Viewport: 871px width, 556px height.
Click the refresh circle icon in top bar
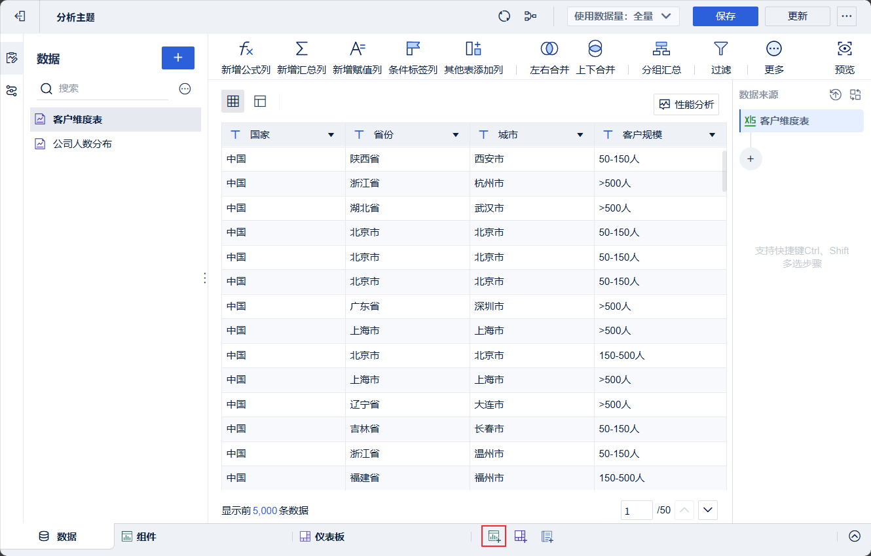click(504, 16)
